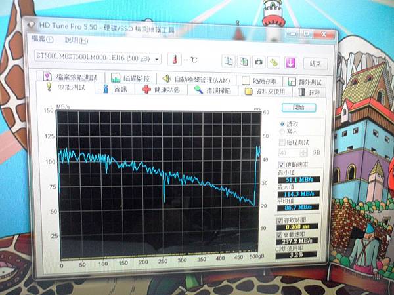The image size is (394, 295).
Task: Click the short stroke GB spinner arrows
Action: (303, 153)
